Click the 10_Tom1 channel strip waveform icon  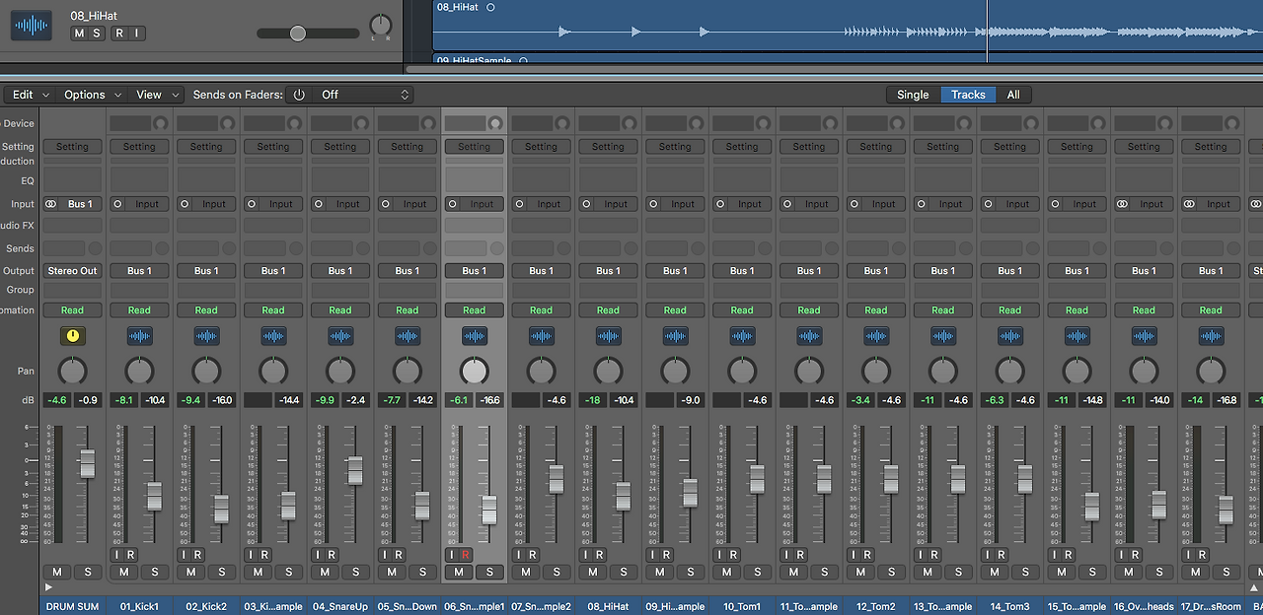tap(742, 336)
